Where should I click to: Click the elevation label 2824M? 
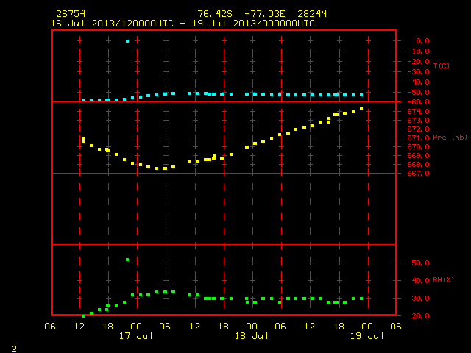(312, 14)
